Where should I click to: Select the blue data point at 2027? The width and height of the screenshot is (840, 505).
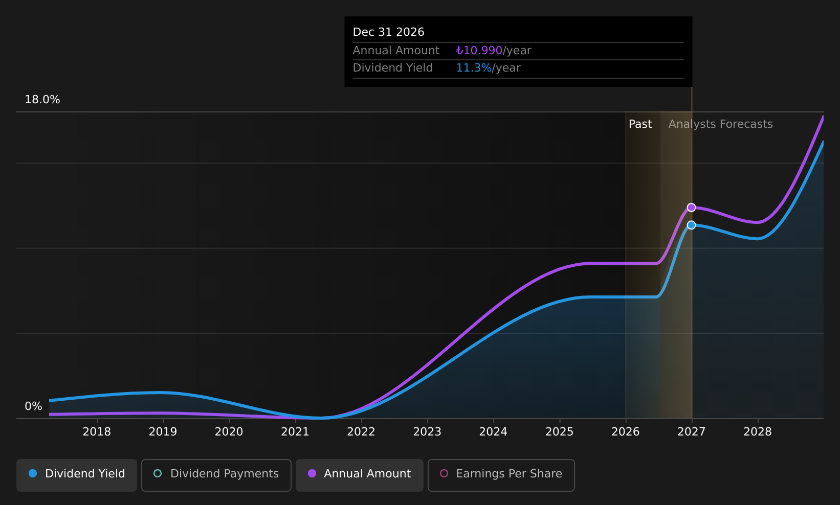coord(691,225)
